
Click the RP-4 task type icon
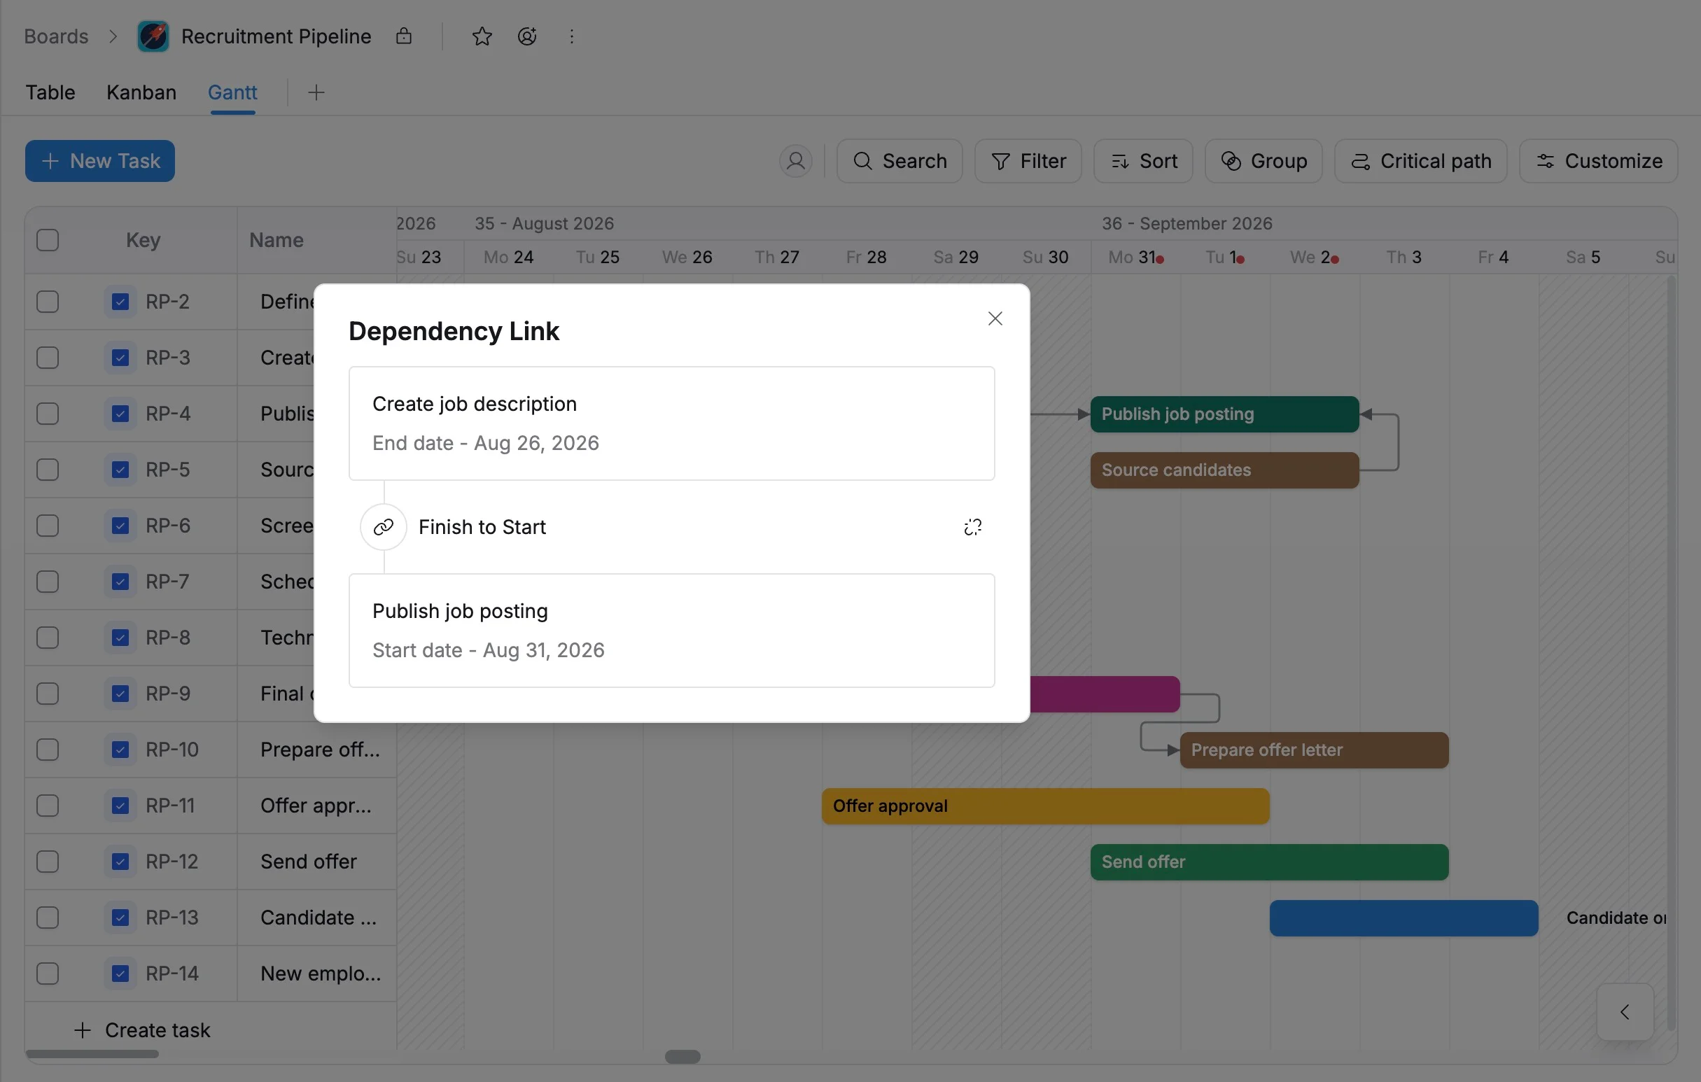pos(120,414)
